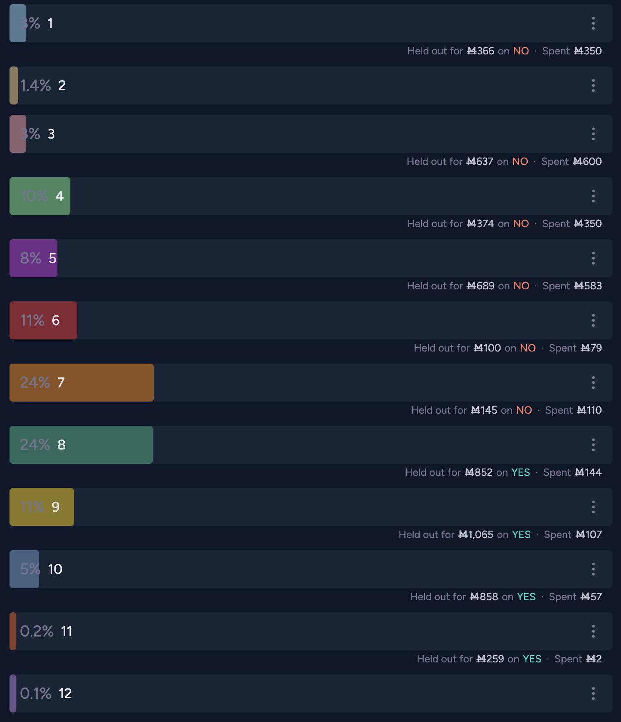Open three-dot menu on answer 9
621x722 pixels.
coord(593,507)
